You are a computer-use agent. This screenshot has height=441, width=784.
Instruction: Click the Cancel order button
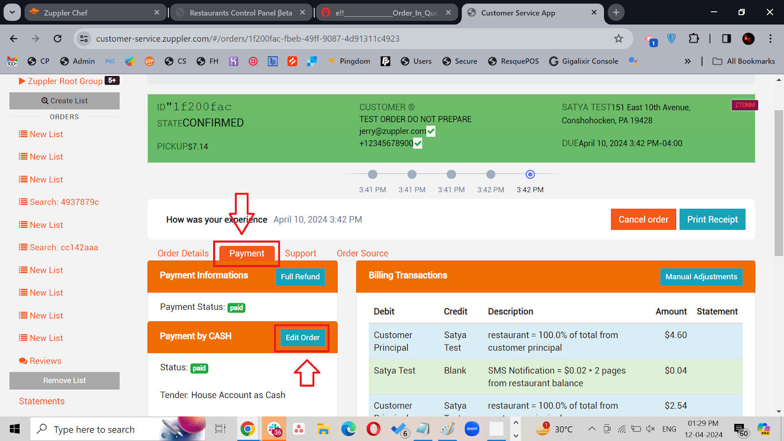click(x=643, y=220)
